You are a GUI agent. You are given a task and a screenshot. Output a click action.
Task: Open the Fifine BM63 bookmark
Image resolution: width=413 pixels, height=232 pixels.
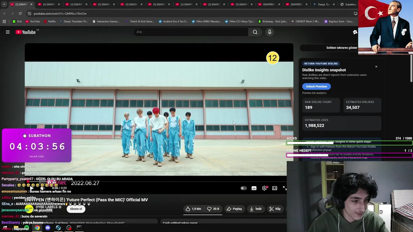click(206, 22)
